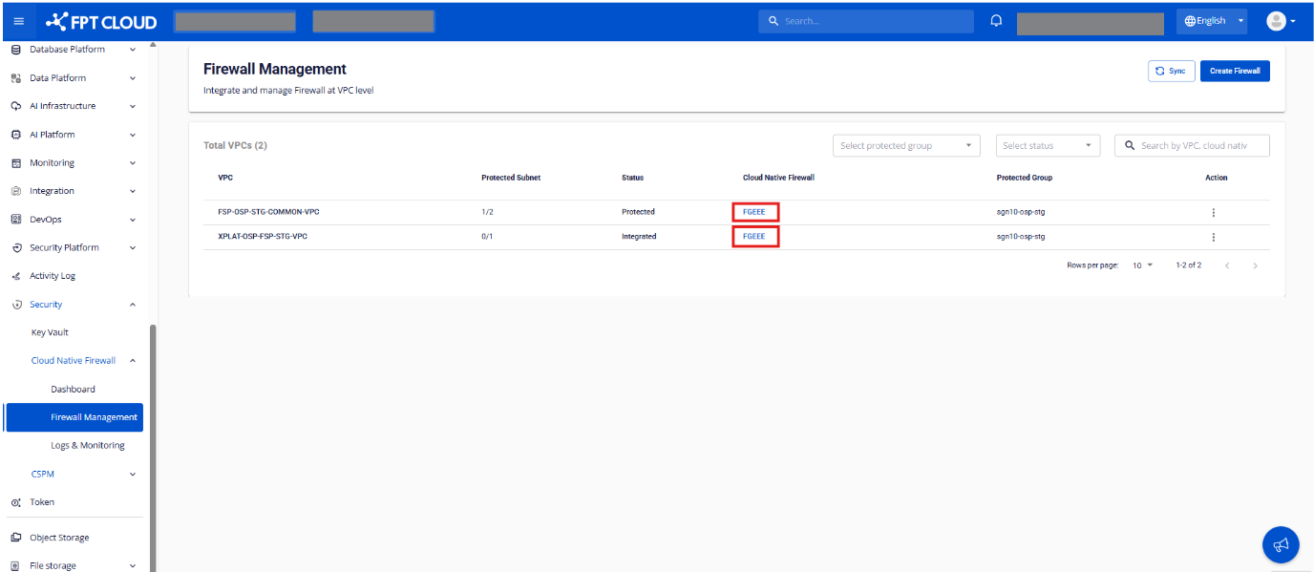Open the user avatar account menu
Screen dimensions: 1314x572
tap(1280, 21)
